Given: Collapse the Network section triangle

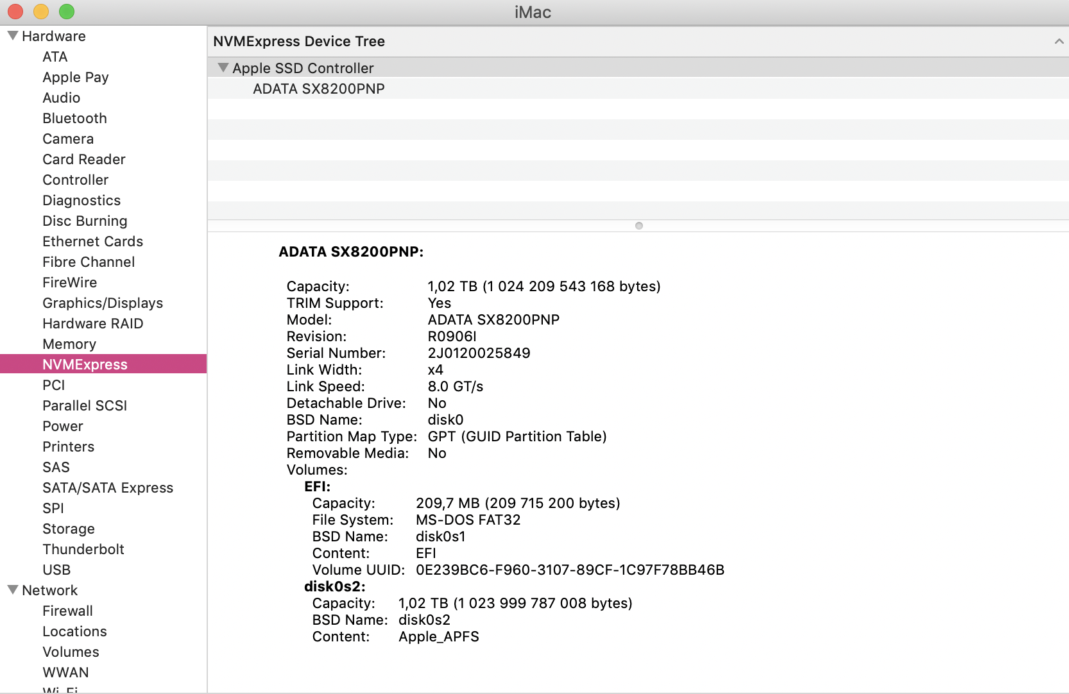Looking at the screenshot, I should (12, 590).
